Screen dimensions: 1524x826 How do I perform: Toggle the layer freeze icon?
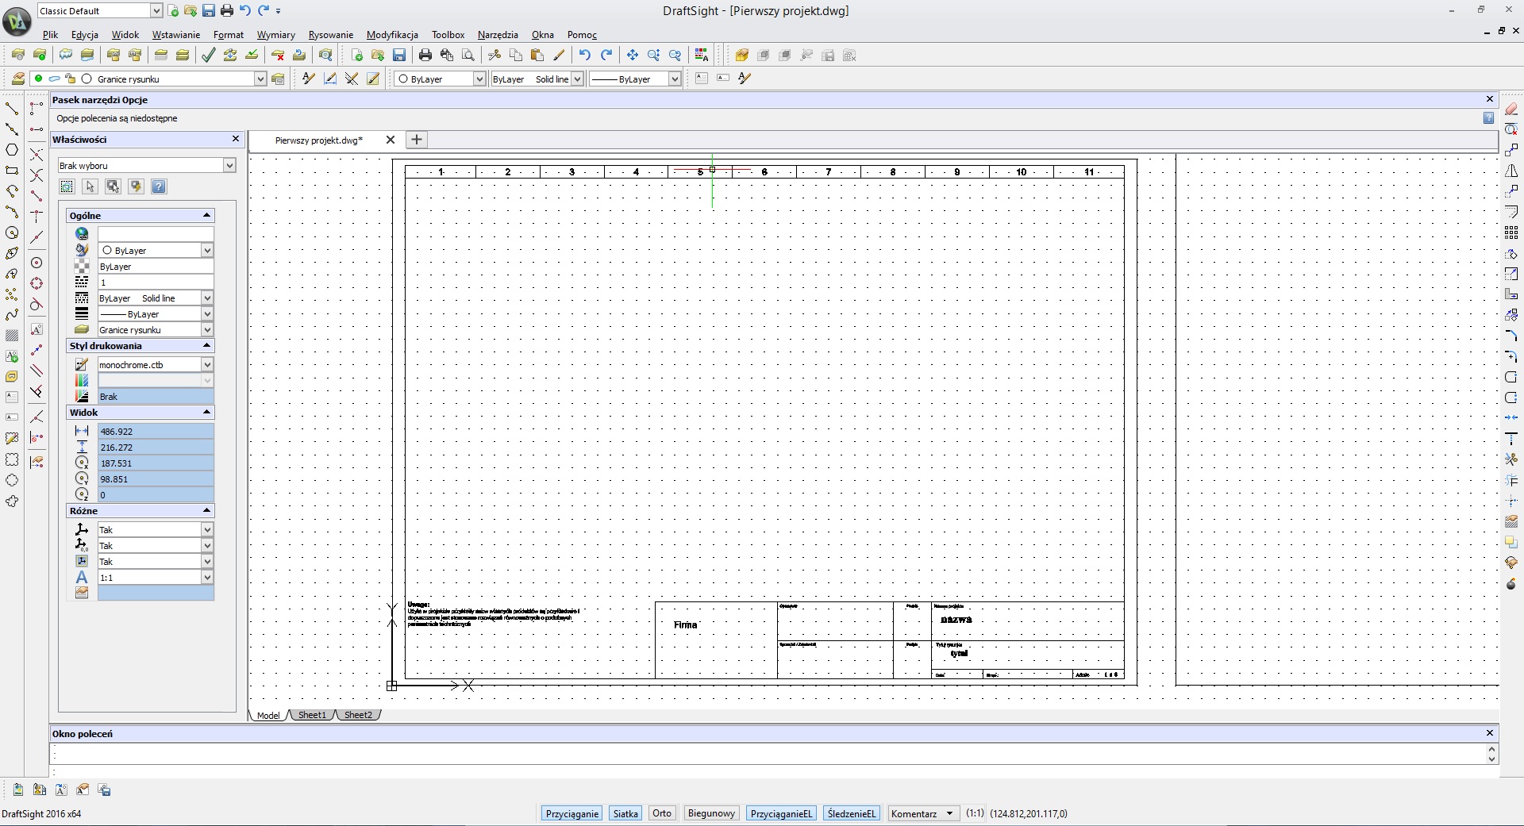click(54, 79)
